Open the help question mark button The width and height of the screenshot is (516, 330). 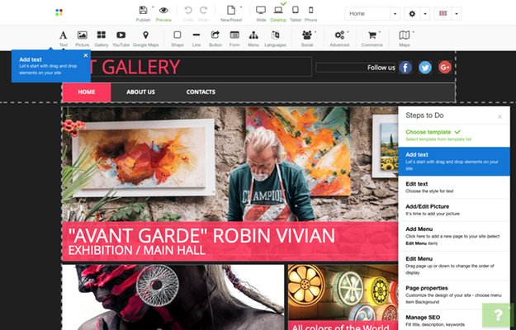[x=498, y=315]
